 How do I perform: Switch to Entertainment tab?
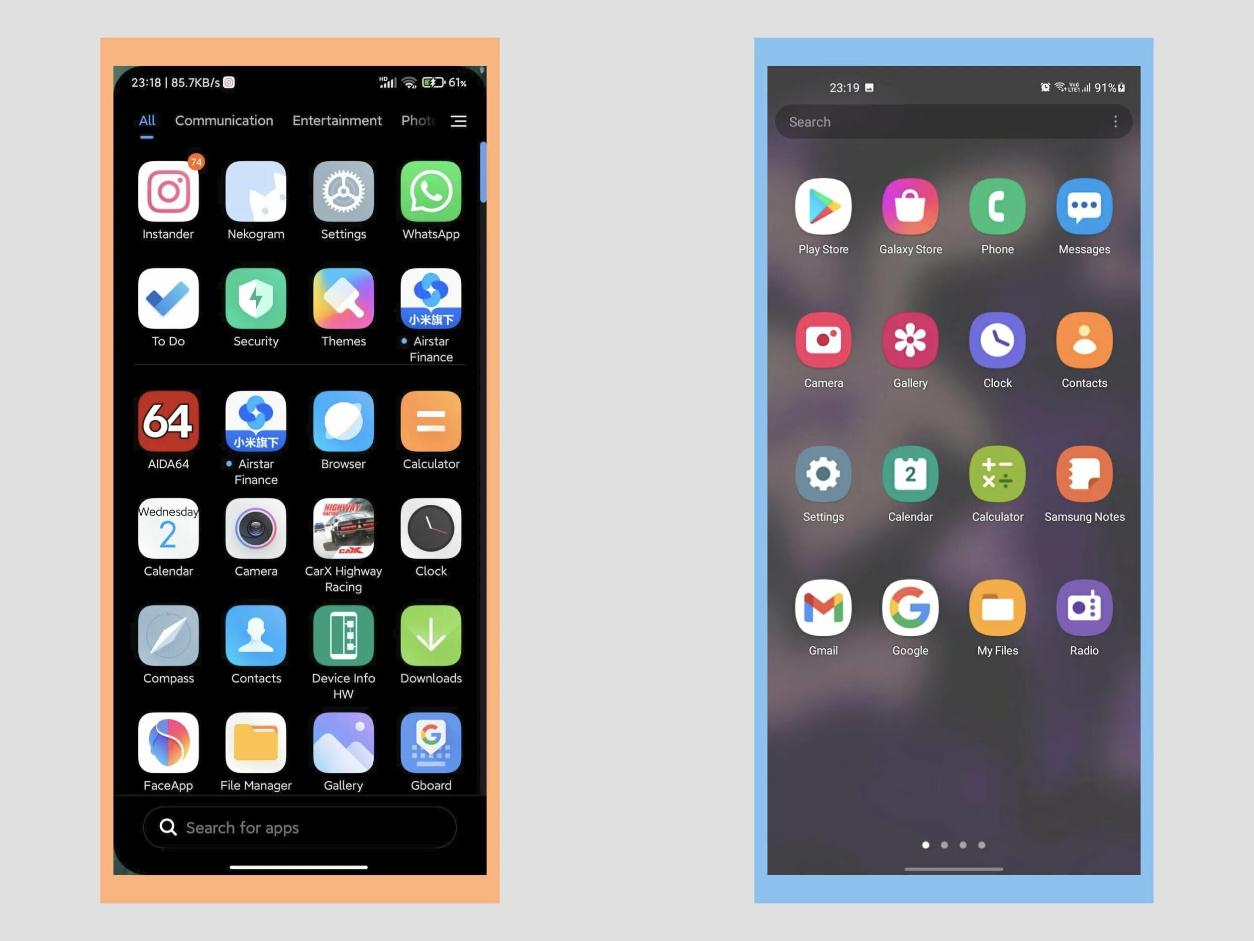(x=337, y=119)
